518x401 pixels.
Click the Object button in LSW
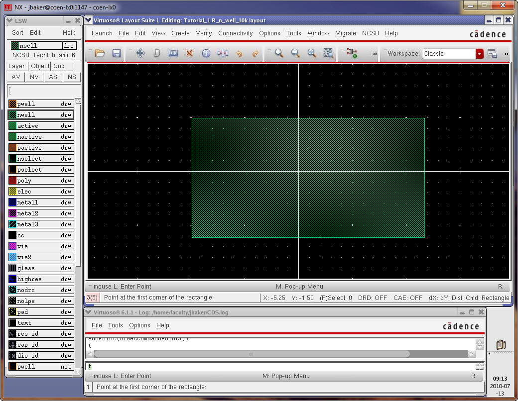point(40,66)
